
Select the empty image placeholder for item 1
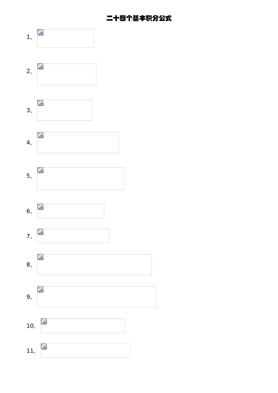pos(69,40)
